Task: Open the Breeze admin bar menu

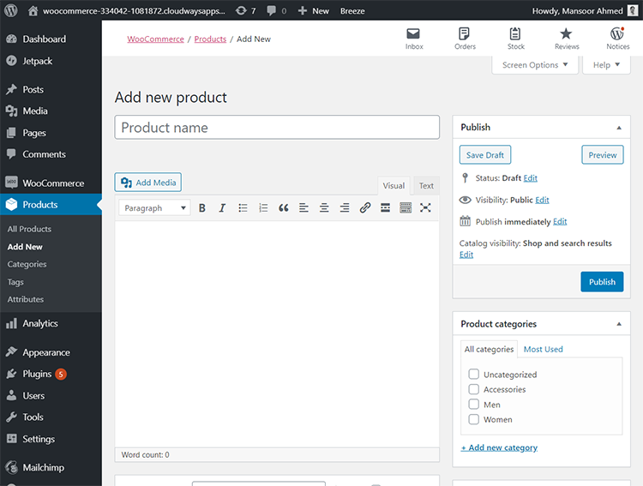Action: (x=352, y=10)
